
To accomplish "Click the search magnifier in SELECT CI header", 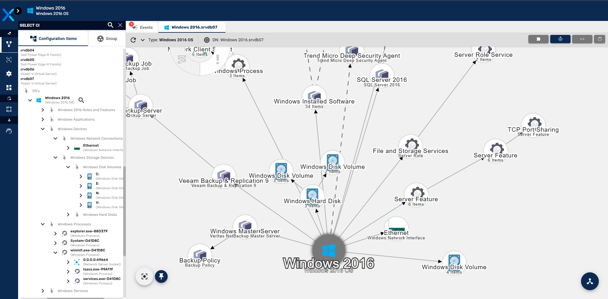I will [x=110, y=25].
